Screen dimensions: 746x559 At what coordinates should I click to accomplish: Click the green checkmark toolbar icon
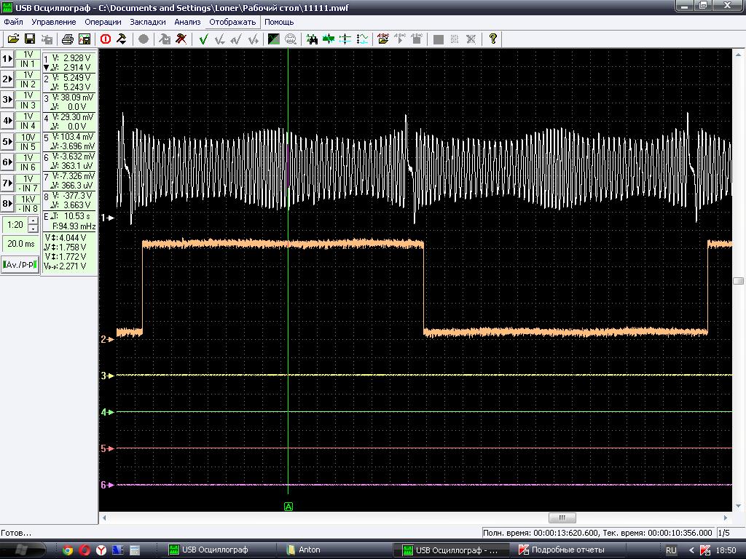[x=204, y=39]
